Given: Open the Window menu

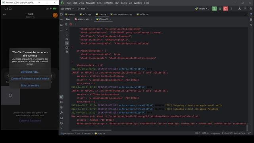Looking at the screenshot, I should pos(138,3).
